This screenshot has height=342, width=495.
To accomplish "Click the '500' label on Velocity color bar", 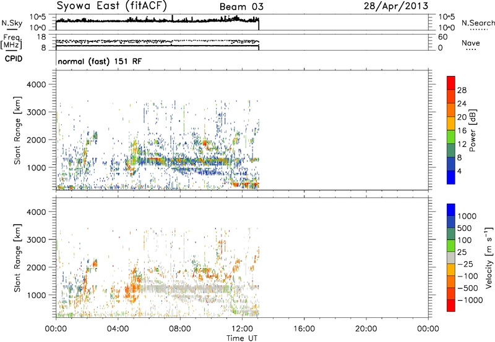I will pyautogui.click(x=464, y=228).
